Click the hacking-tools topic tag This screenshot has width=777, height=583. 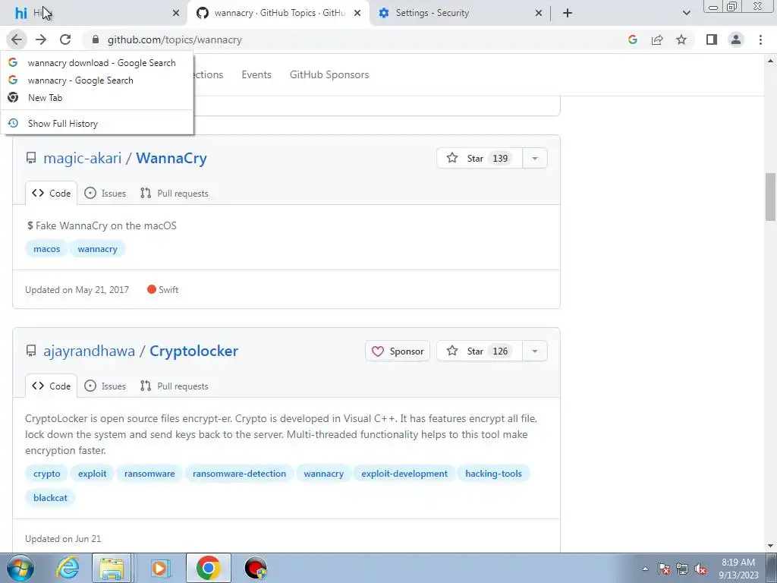click(x=493, y=474)
